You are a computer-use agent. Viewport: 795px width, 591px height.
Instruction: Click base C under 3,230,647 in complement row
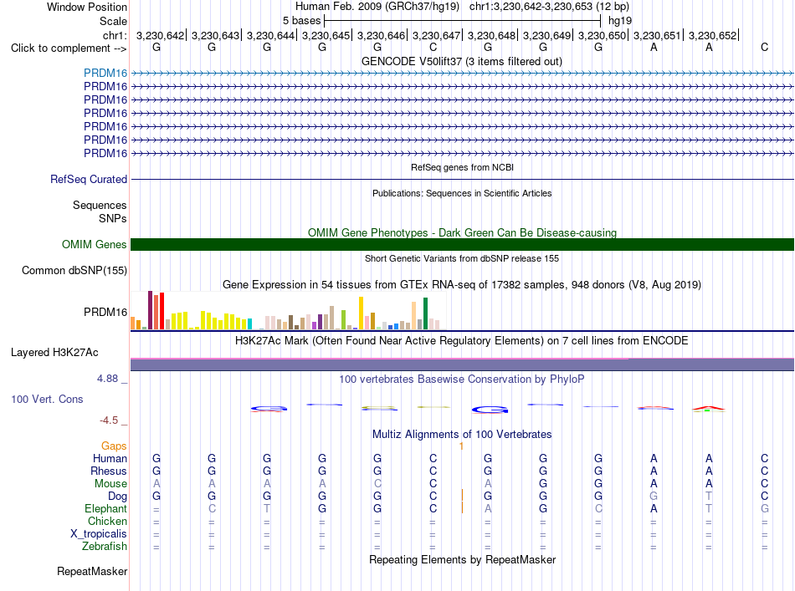433,47
